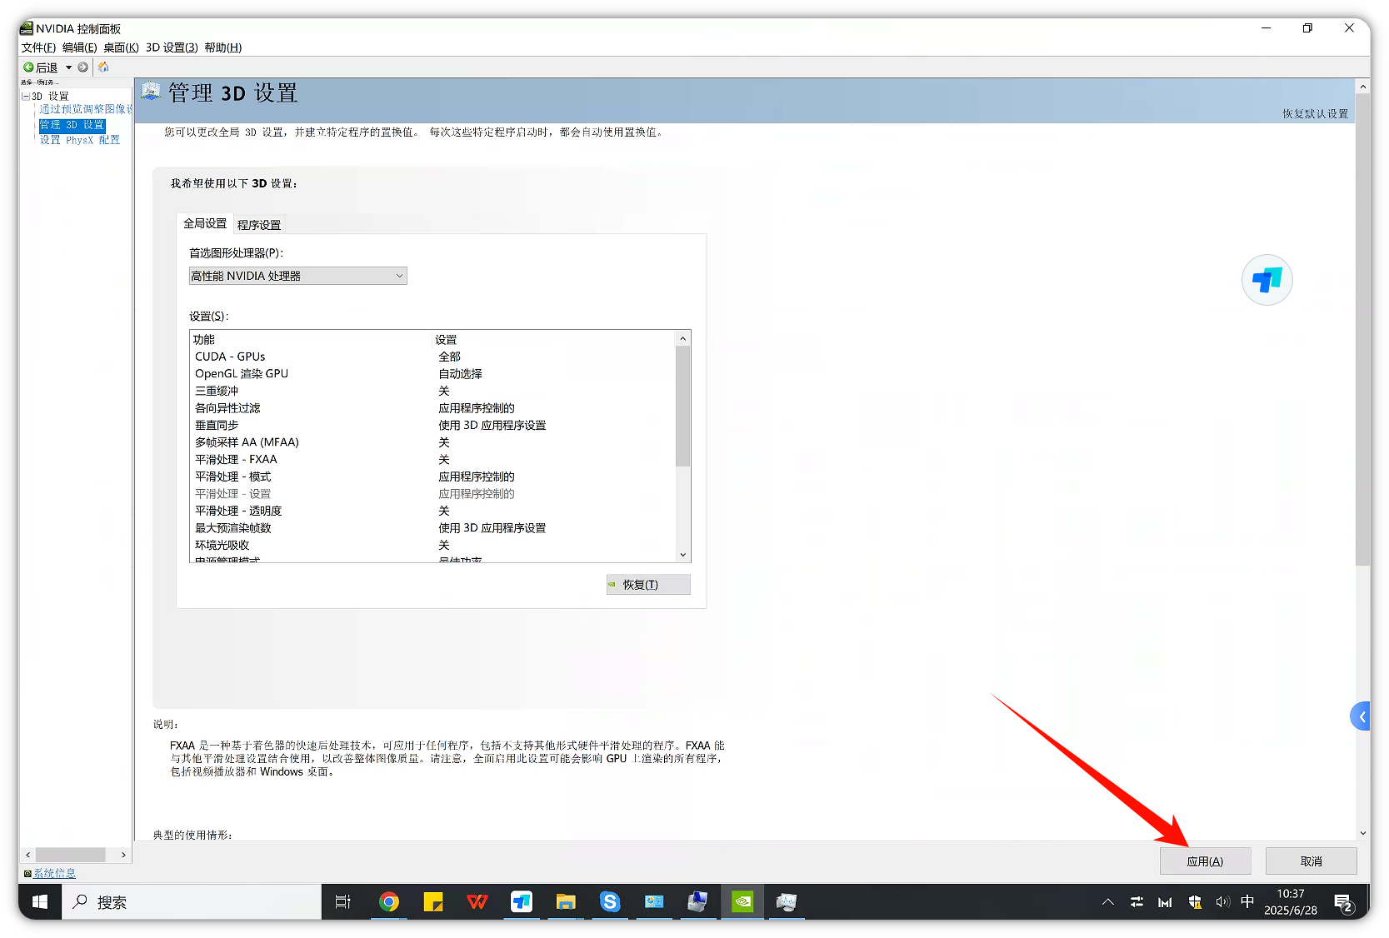Open the 系统信息 link
This screenshot has height=938, width=1389.
pyautogui.click(x=54, y=873)
